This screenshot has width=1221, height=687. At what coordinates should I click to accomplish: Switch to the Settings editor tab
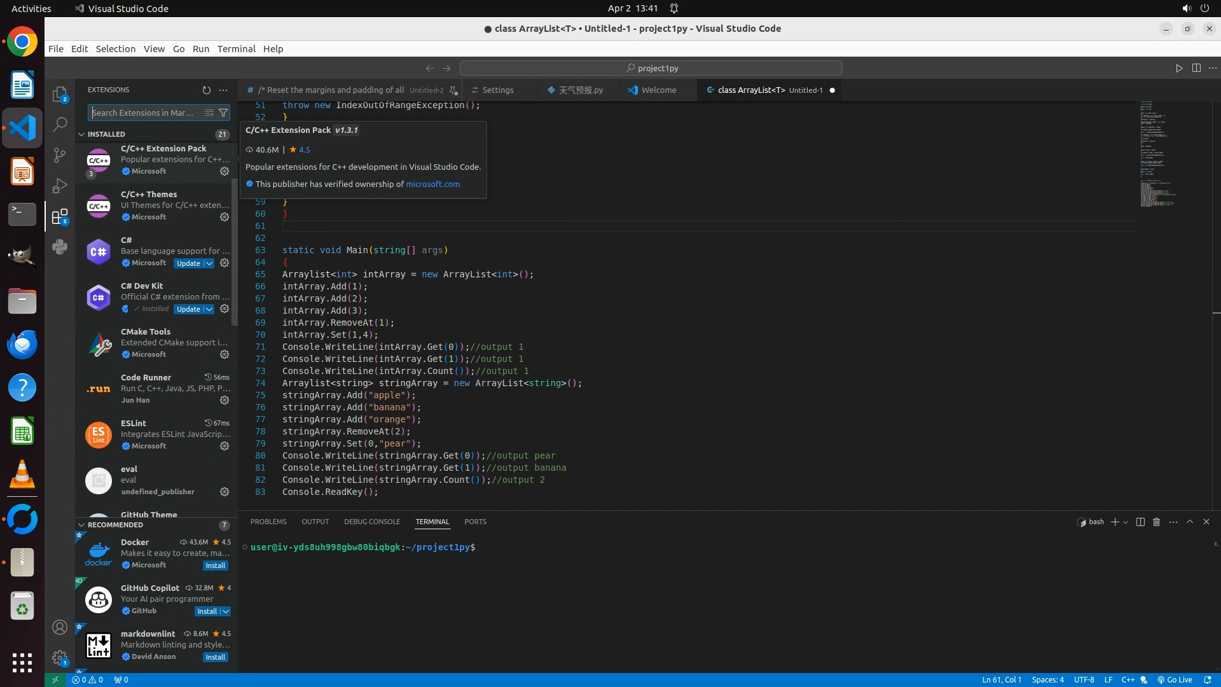[x=497, y=90]
